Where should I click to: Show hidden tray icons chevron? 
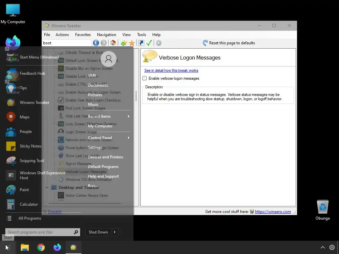[x=322, y=247]
